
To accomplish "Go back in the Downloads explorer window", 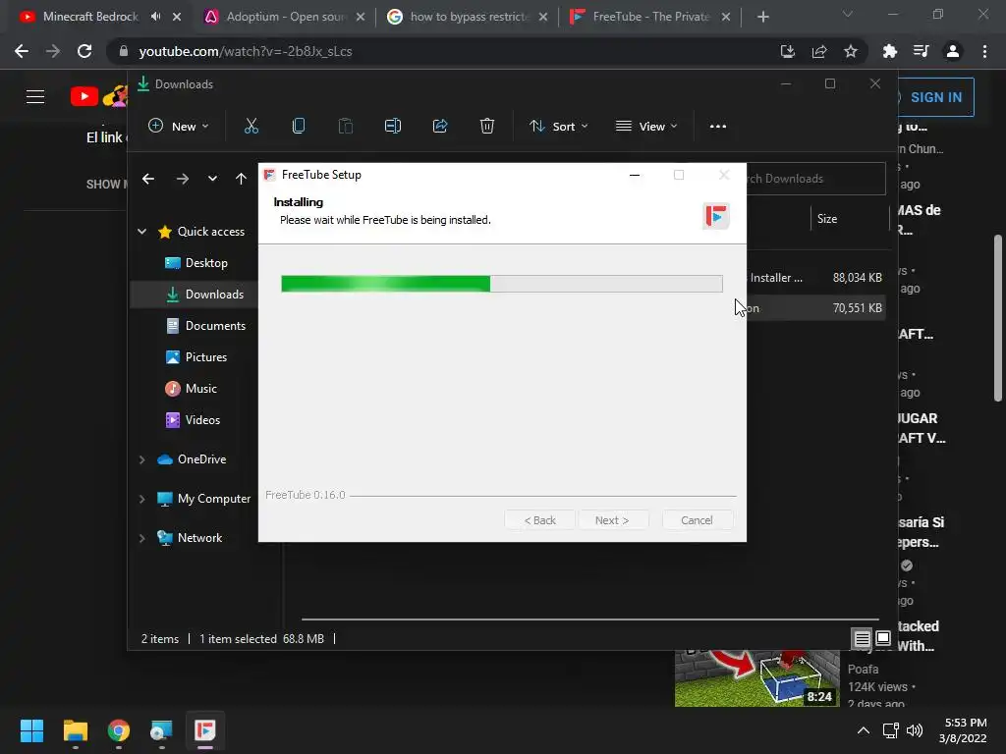I will point(148,179).
